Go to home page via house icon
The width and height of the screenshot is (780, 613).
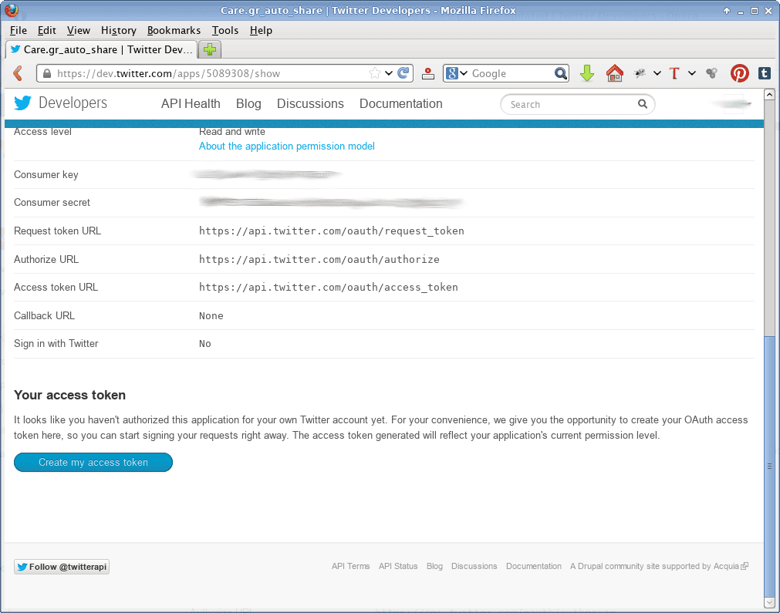pyautogui.click(x=615, y=73)
